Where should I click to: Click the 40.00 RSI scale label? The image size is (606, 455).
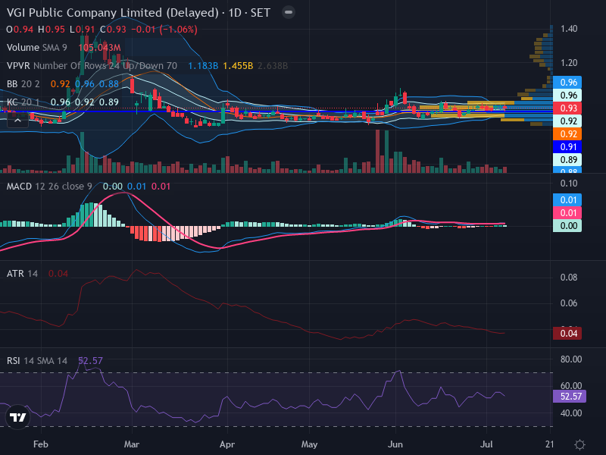pyautogui.click(x=571, y=413)
